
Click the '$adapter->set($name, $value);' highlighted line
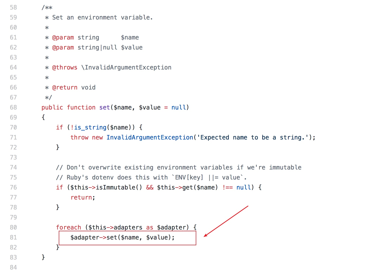tap(122, 237)
